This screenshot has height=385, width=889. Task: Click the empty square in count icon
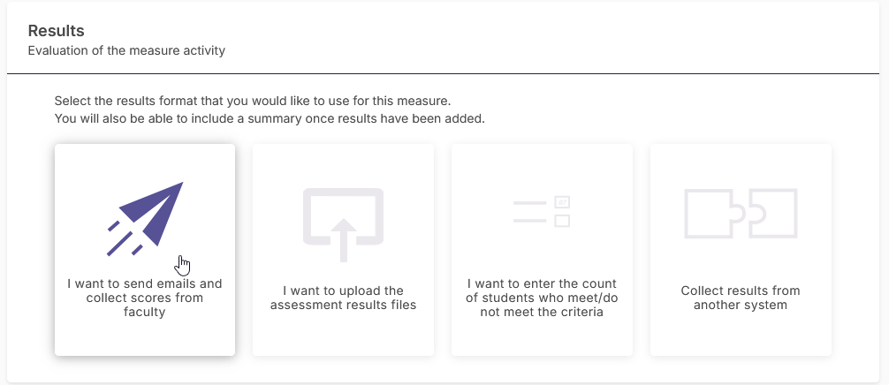[562, 221]
